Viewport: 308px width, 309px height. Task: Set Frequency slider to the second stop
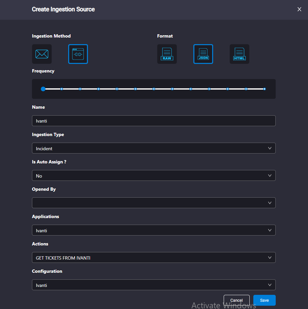click(62, 89)
